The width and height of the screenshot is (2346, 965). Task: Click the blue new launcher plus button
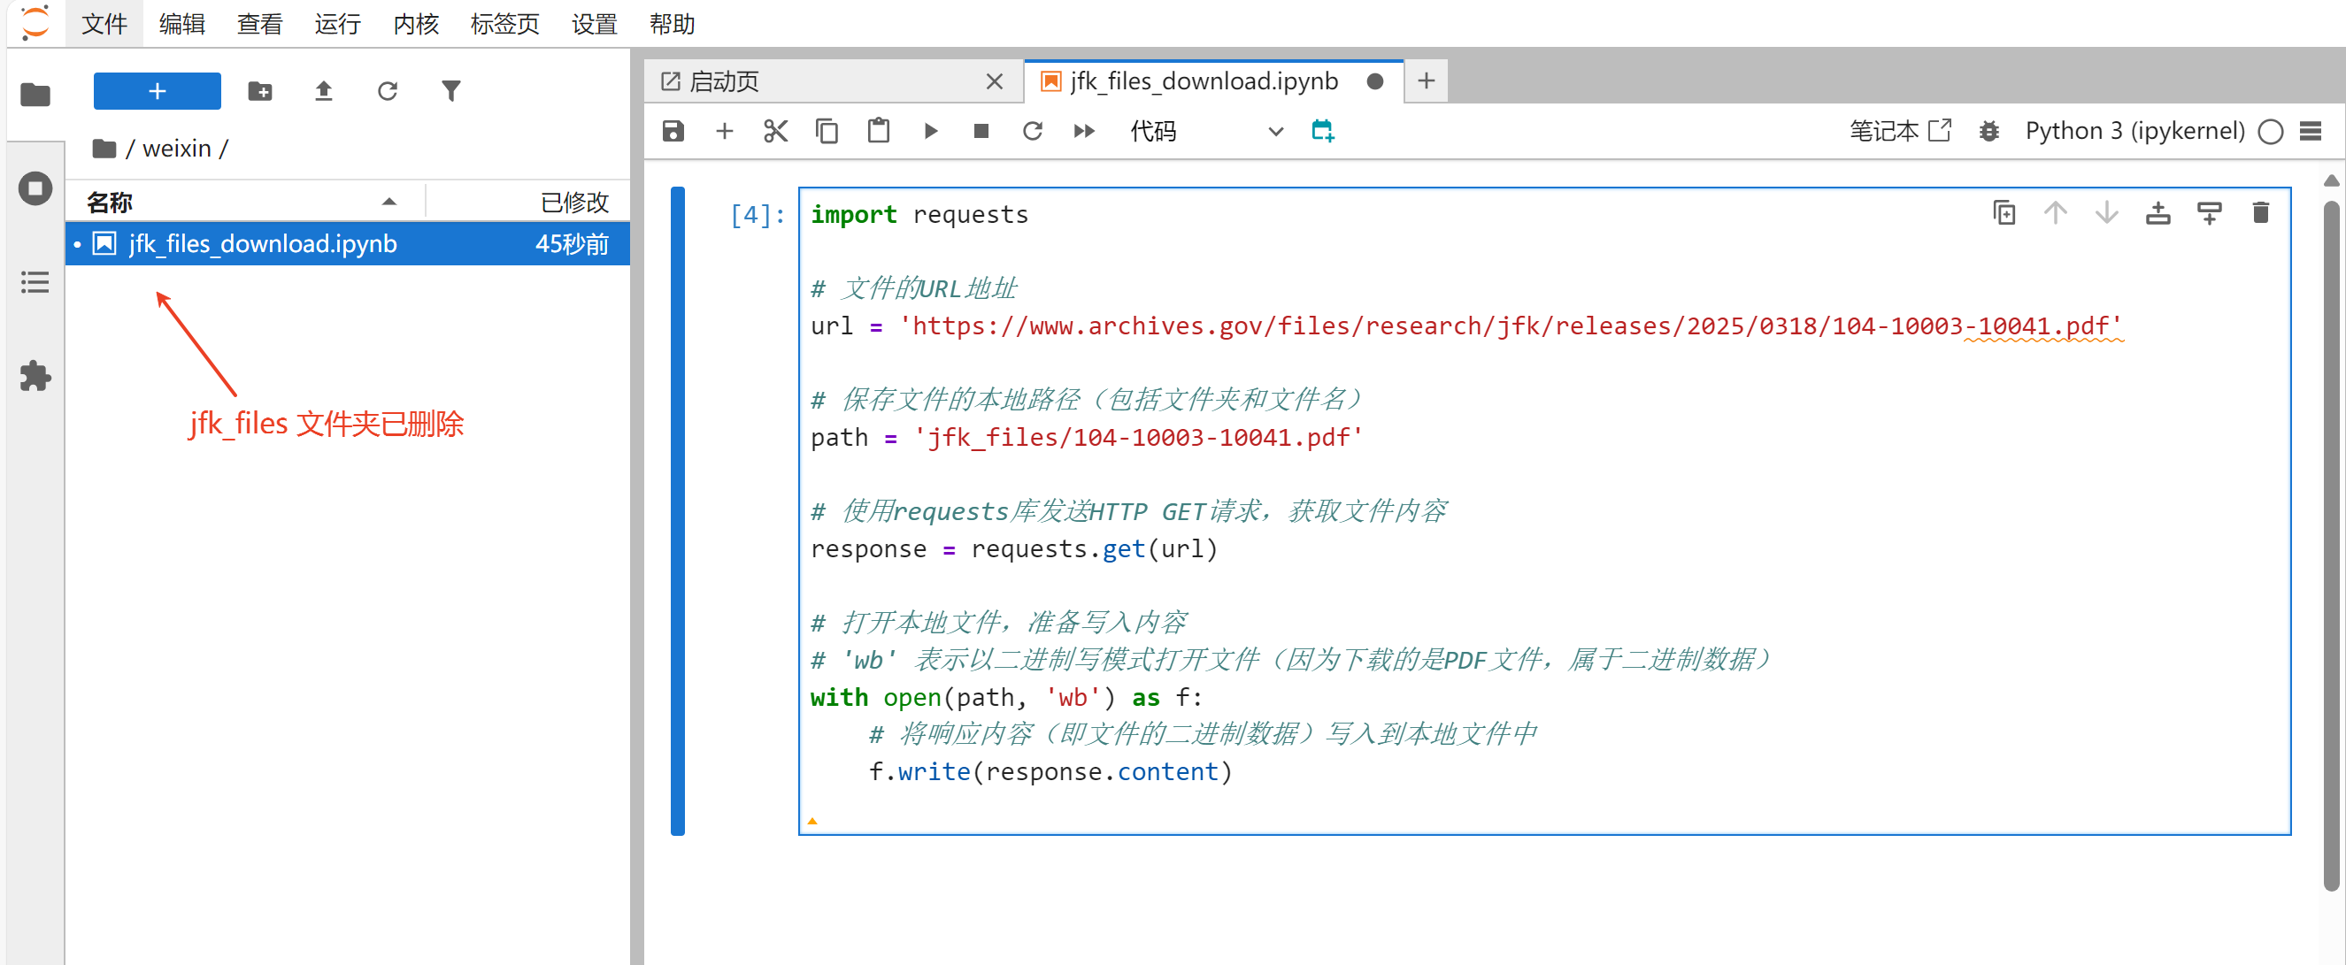coord(157,91)
